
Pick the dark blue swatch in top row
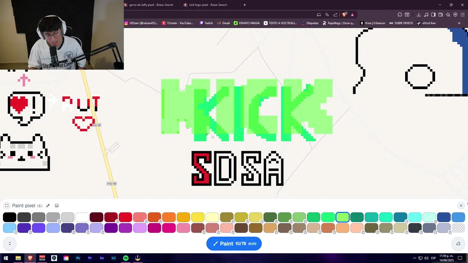(x=444, y=217)
